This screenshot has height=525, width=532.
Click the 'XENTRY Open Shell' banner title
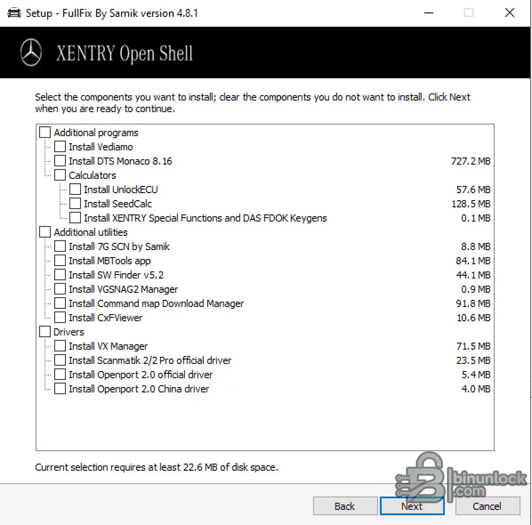pyautogui.click(x=124, y=53)
